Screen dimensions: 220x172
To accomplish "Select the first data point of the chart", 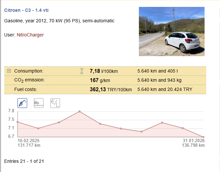I will point(18,122).
